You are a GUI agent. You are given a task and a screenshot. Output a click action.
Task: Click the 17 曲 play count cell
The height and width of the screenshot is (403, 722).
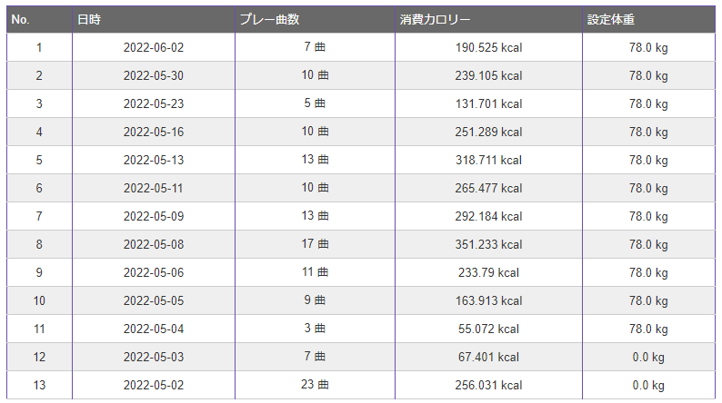click(x=315, y=244)
